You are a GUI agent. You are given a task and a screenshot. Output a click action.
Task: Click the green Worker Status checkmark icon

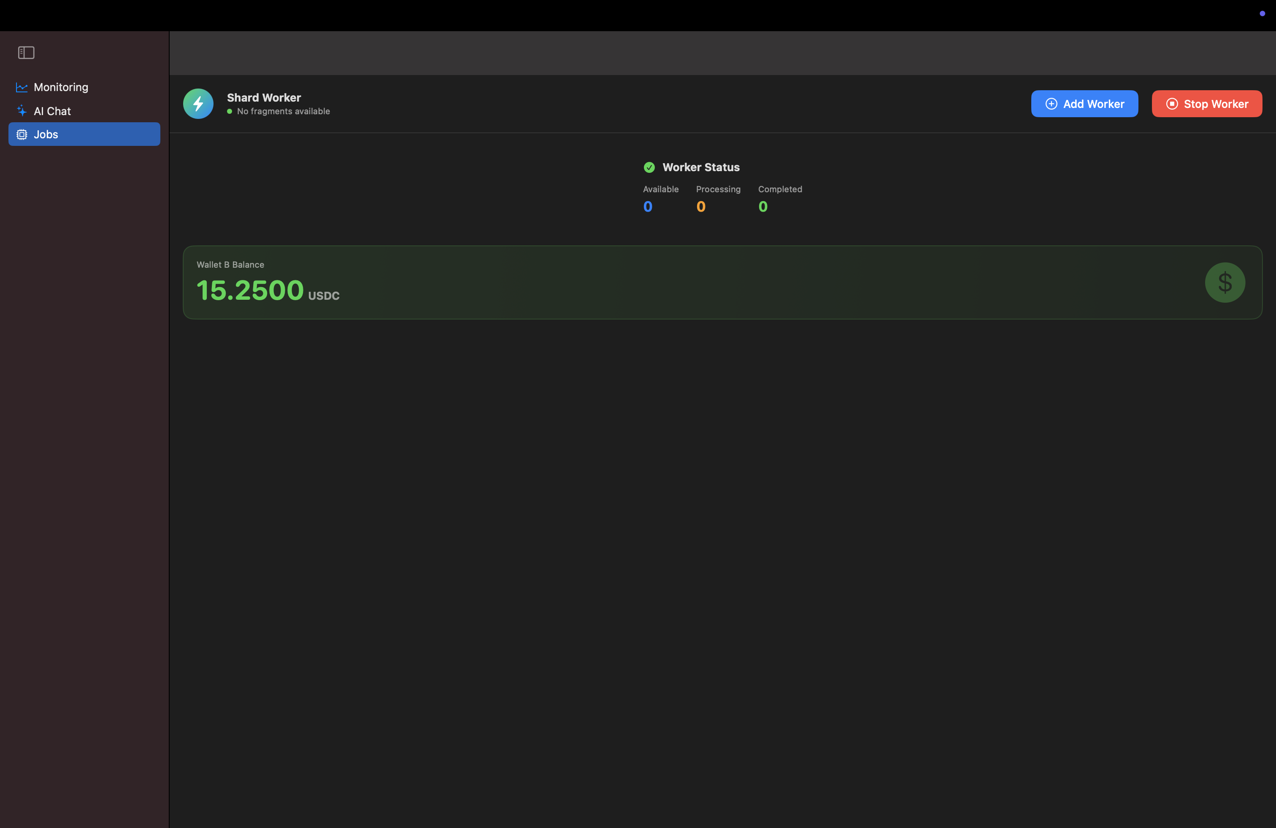coord(649,168)
